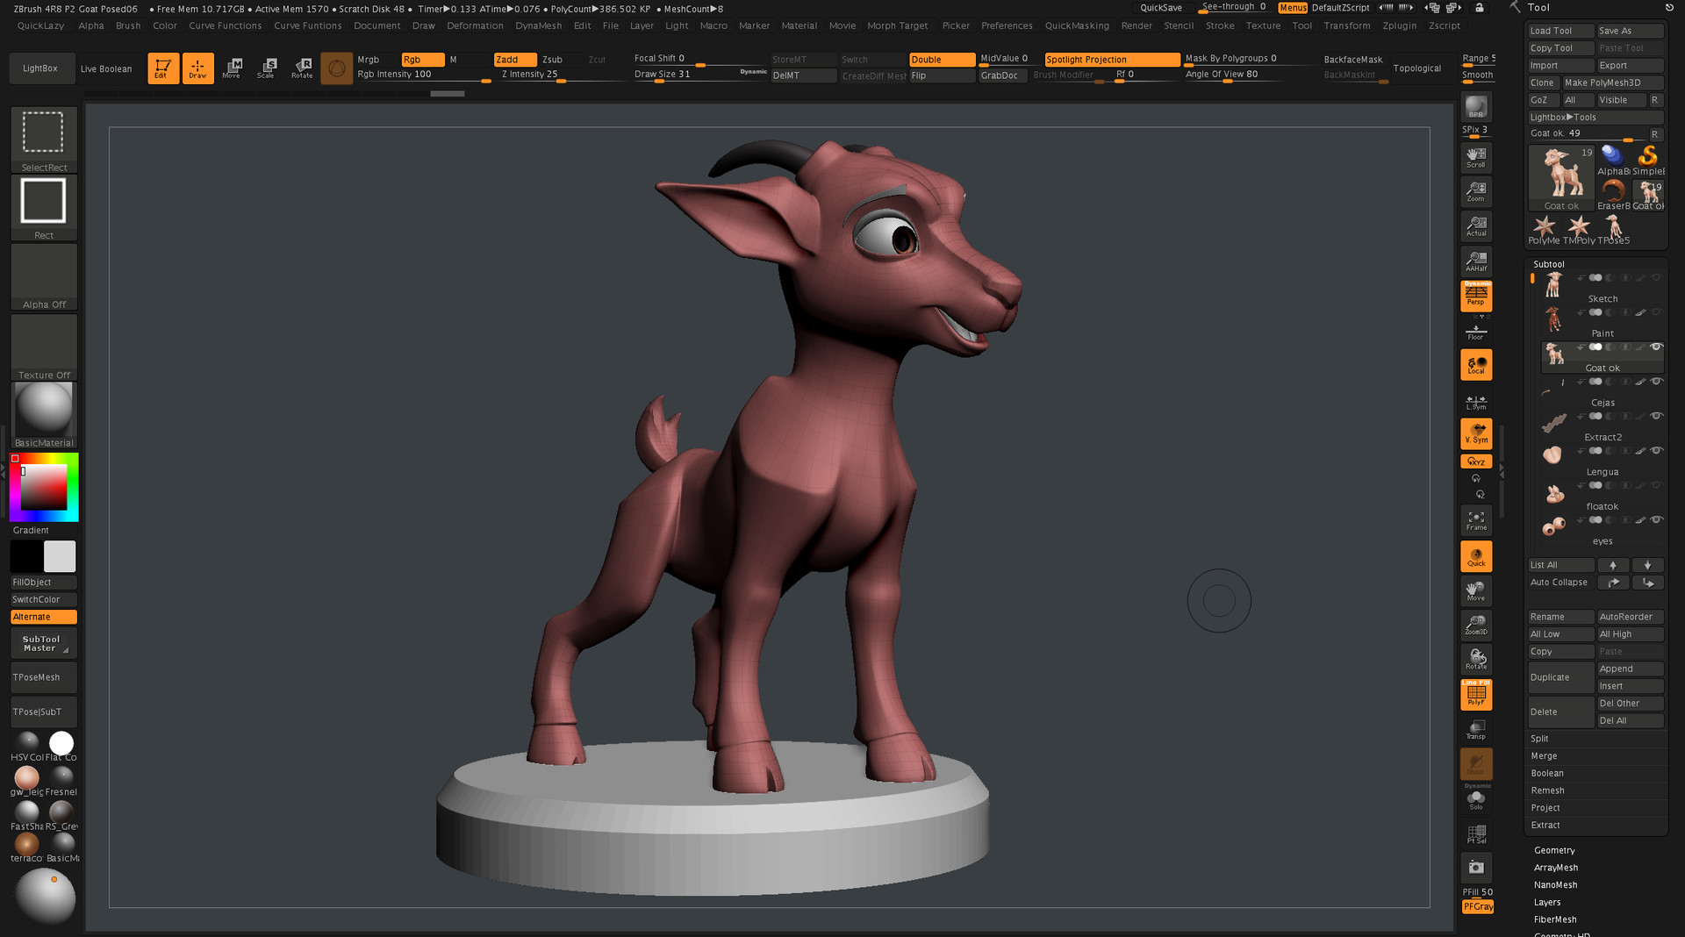Expand the Geometry section
This screenshot has width=1685, height=937.
pyautogui.click(x=1554, y=850)
